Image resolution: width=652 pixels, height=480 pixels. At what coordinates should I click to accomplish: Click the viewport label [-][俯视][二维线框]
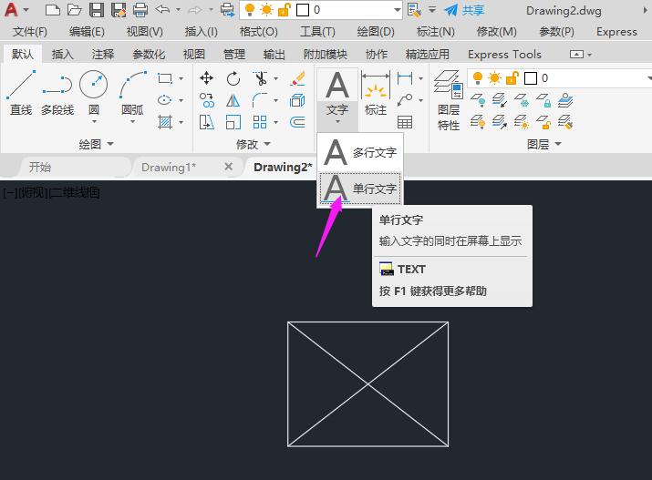pyautogui.click(x=51, y=193)
